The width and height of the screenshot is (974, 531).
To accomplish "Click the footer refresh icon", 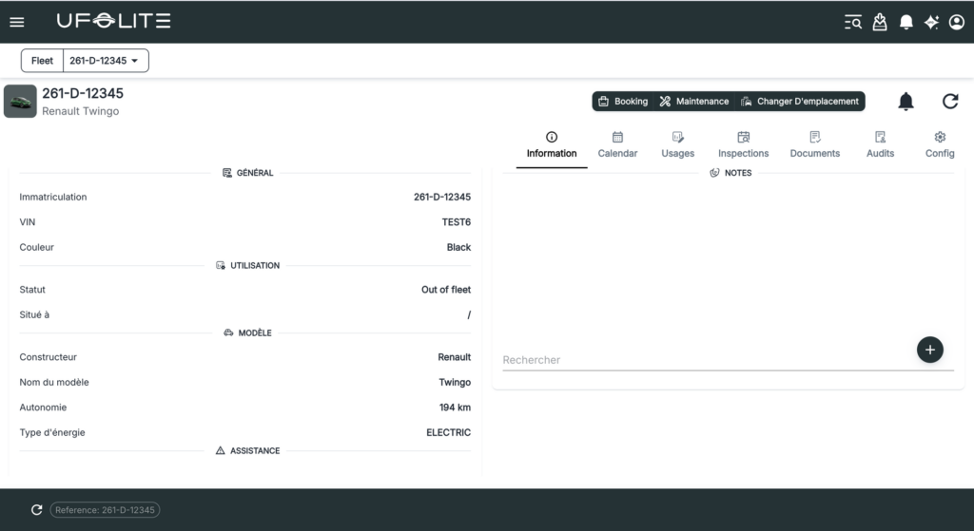I will pos(37,510).
